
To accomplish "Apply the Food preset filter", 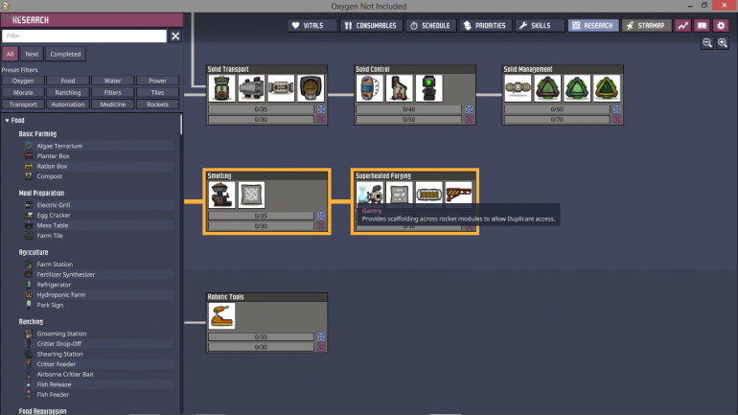I will 68,81.
